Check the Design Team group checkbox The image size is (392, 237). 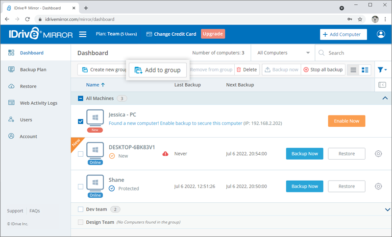coord(80,222)
